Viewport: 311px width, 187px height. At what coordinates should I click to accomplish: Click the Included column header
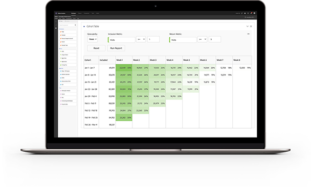107,60
